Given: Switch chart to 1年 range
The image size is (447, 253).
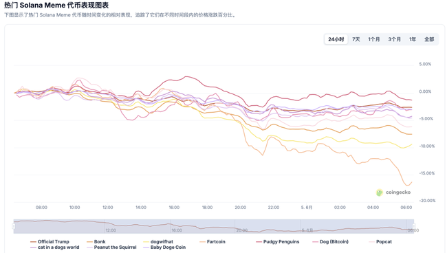Looking at the screenshot, I should click(413, 39).
